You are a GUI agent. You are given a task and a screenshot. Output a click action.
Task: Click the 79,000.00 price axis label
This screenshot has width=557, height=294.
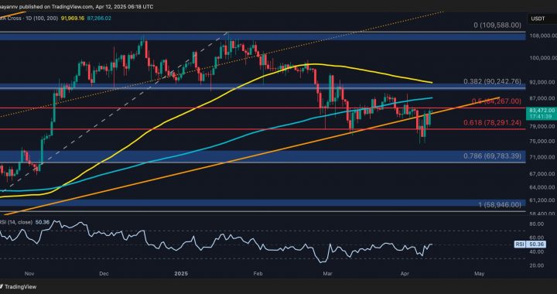(x=542, y=126)
